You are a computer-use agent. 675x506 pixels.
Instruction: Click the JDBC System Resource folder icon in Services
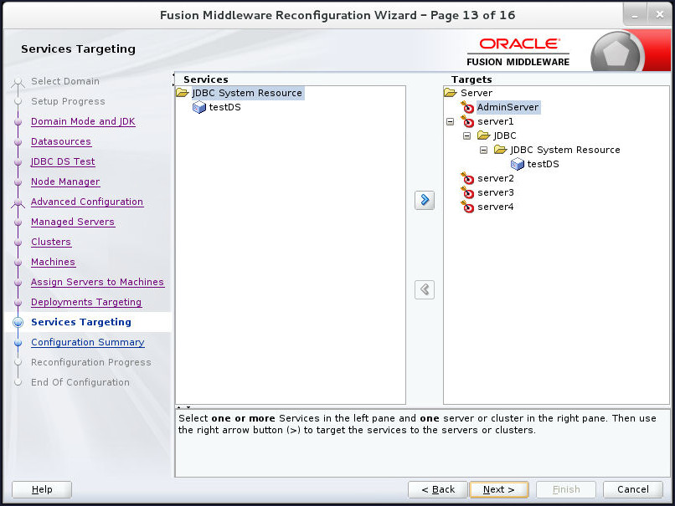183,93
